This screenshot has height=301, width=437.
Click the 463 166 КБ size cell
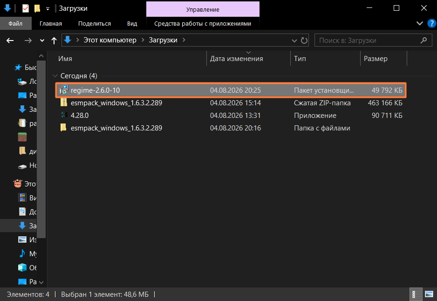385,103
